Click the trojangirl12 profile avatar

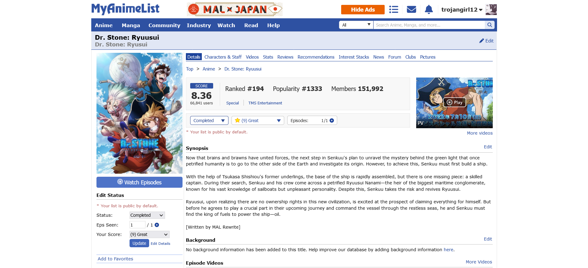point(491,9)
